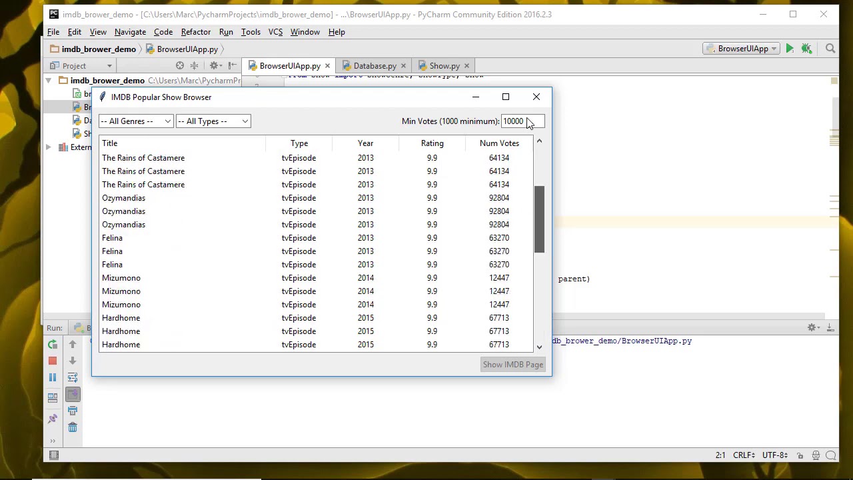
Task: Run the BrowserUIApp configuration with the green play icon
Action: click(790, 49)
